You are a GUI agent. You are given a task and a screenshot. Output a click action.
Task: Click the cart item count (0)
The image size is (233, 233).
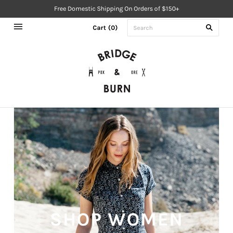click(113, 28)
